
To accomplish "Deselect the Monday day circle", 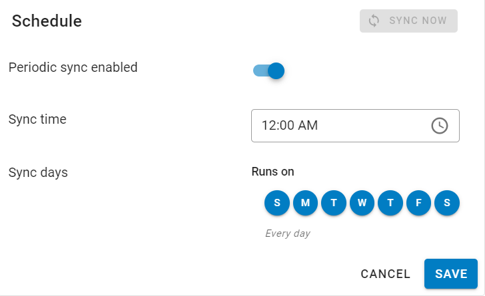I will [305, 203].
